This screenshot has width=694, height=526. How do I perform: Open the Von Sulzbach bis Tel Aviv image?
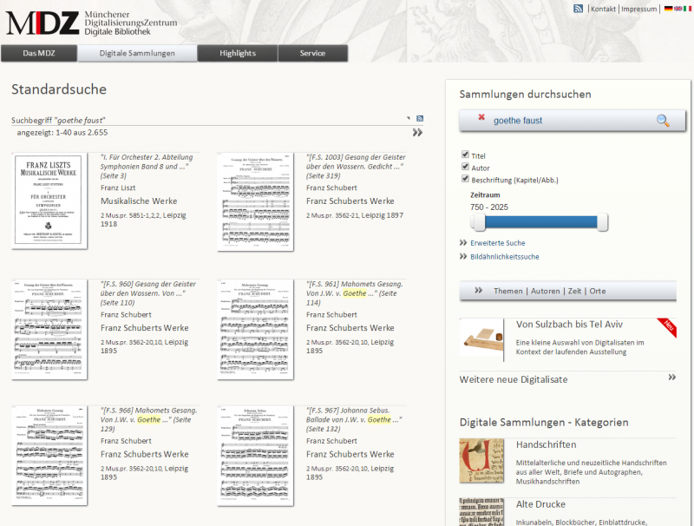pos(481,340)
